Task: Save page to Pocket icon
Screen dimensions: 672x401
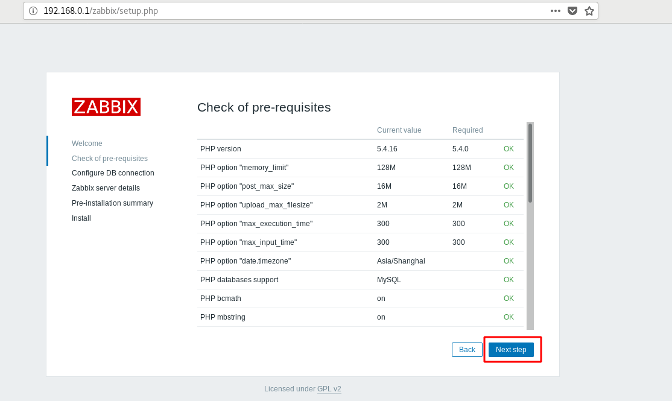Action: coord(572,11)
